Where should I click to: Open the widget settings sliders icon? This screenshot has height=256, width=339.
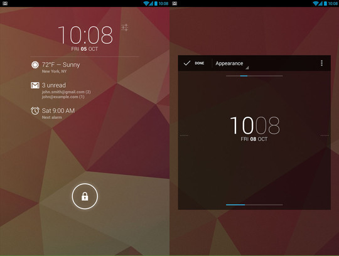pyautogui.click(x=125, y=28)
